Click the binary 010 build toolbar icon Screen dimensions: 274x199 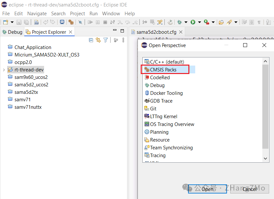click(x=36, y=22)
